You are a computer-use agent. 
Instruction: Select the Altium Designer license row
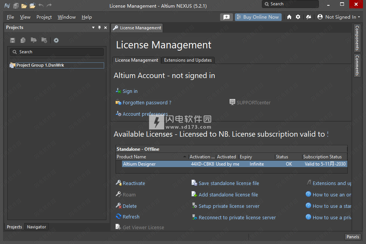coord(234,164)
